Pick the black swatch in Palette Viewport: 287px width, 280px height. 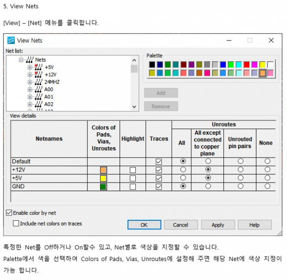(x=152, y=65)
